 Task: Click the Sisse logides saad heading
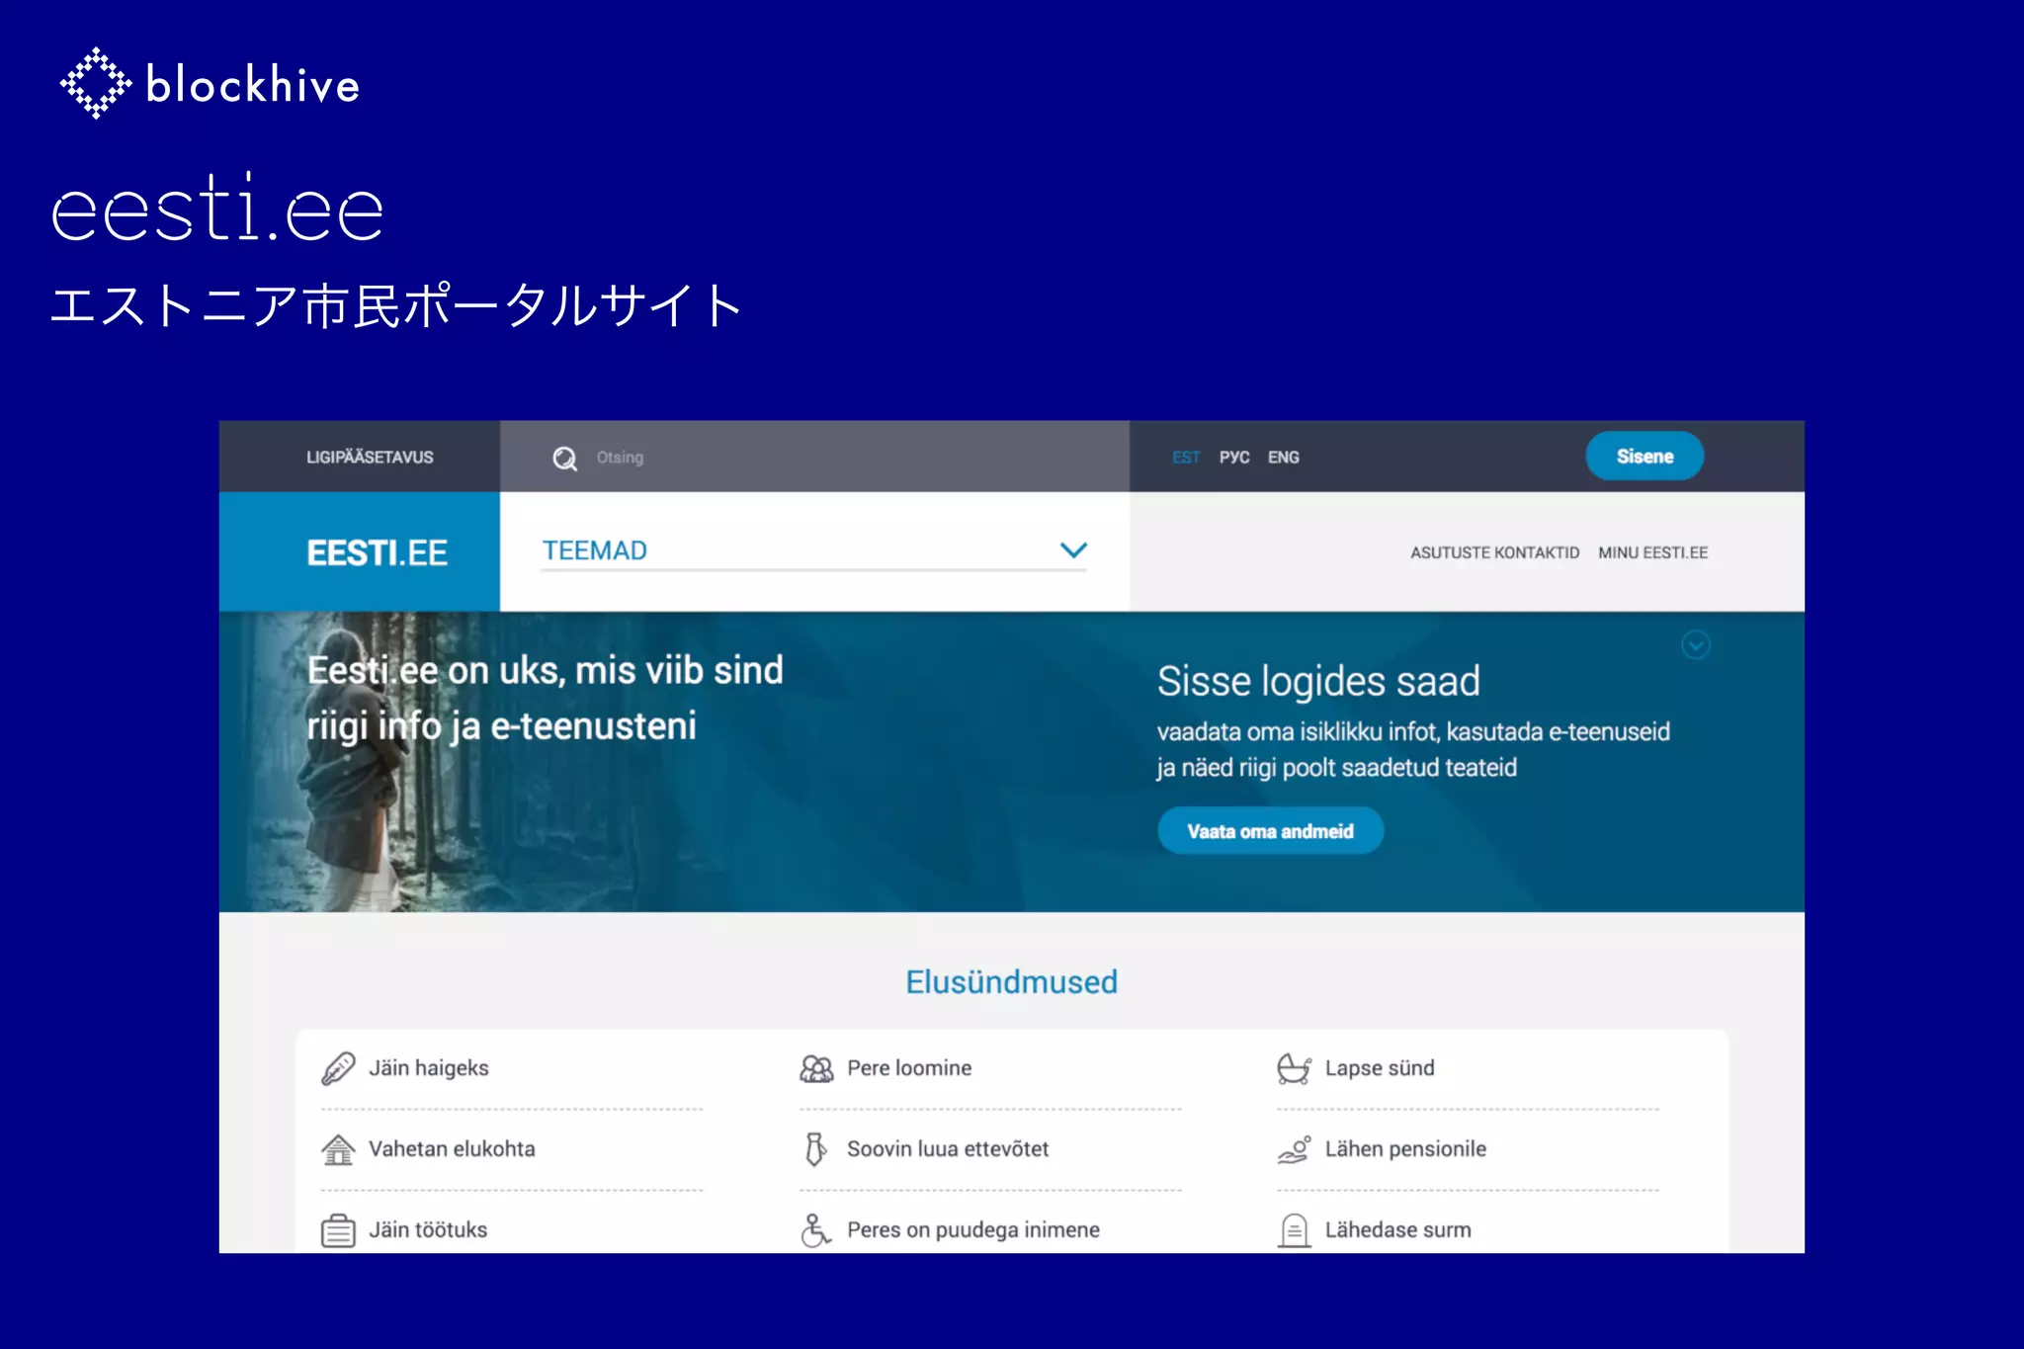[1318, 682]
